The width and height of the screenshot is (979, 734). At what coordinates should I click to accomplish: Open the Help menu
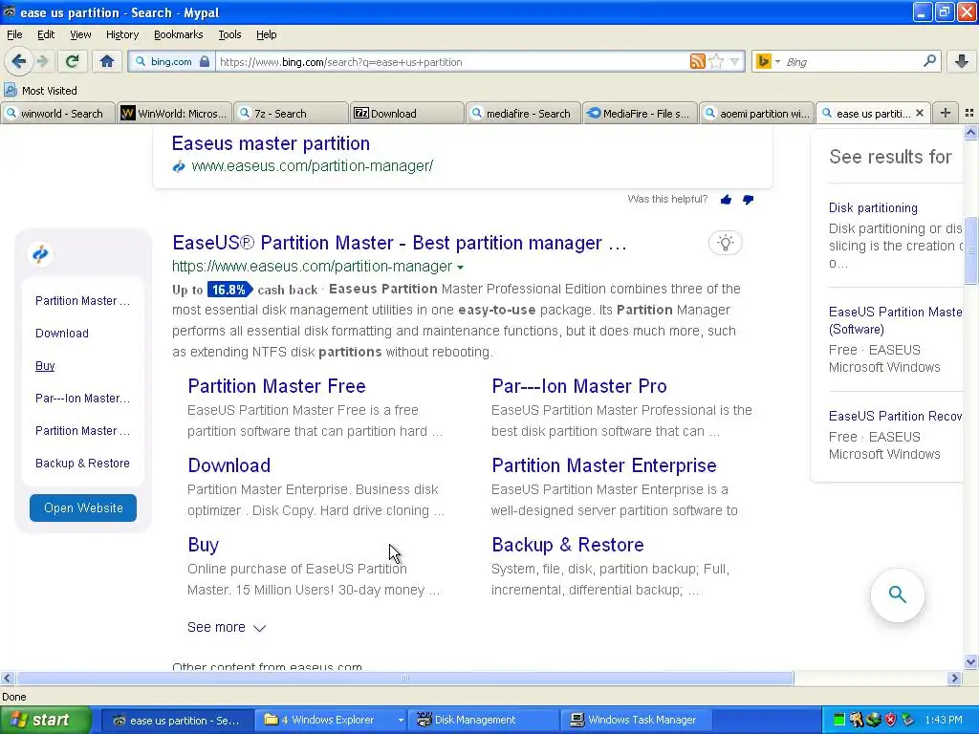coord(267,34)
